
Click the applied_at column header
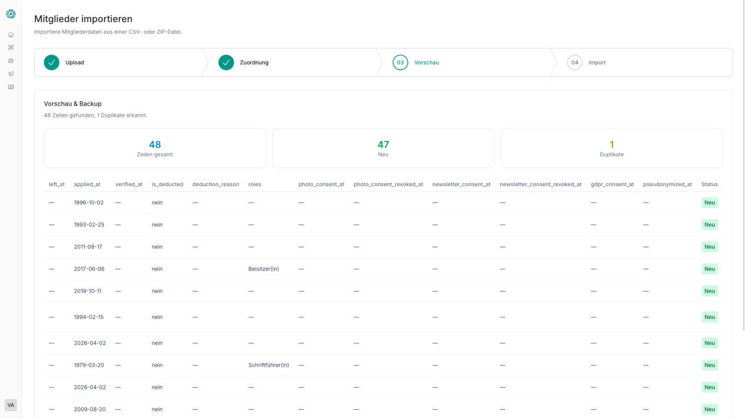click(x=87, y=184)
